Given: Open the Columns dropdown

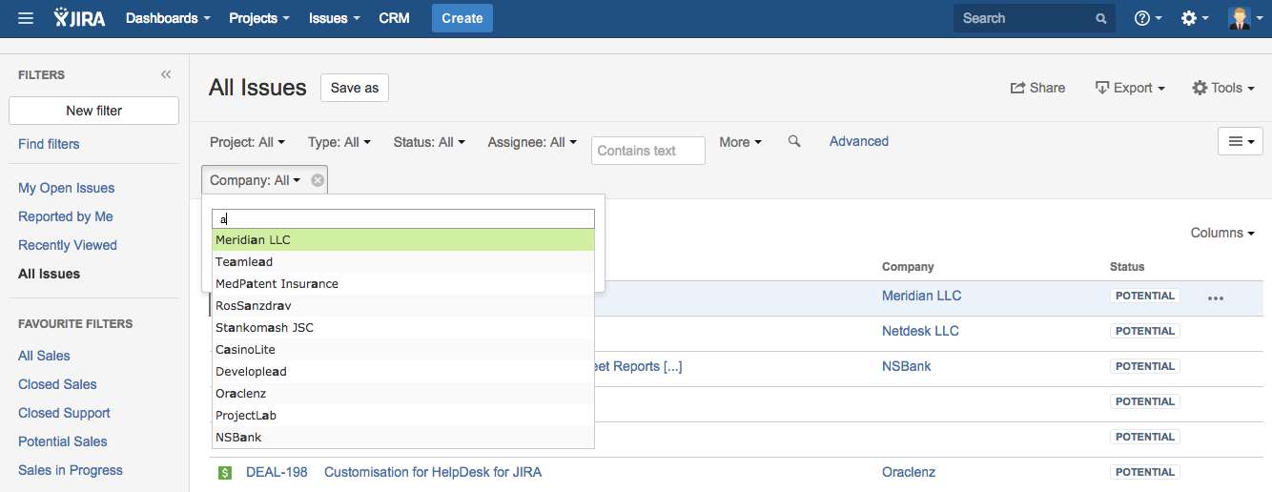Looking at the screenshot, I should 1221,233.
